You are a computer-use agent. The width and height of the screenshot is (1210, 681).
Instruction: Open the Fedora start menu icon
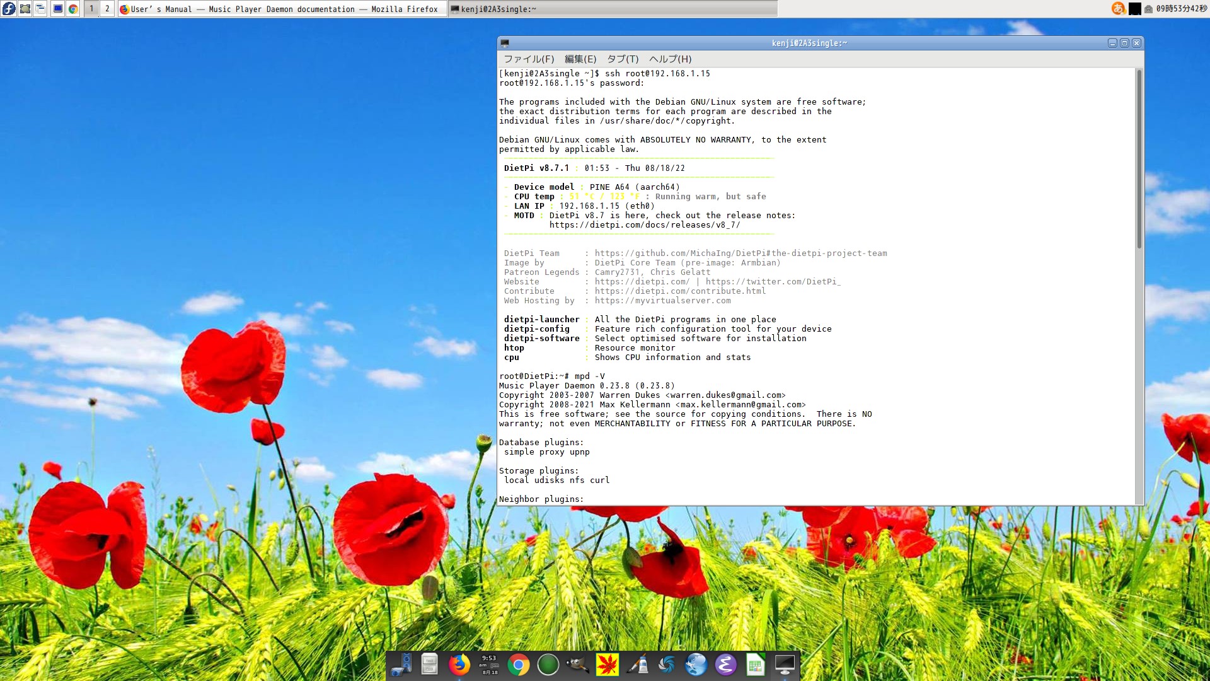9,9
